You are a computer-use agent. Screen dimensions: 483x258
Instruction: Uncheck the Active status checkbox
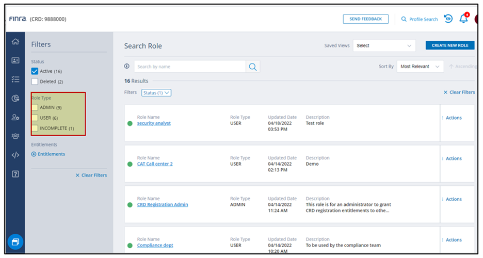(x=35, y=71)
